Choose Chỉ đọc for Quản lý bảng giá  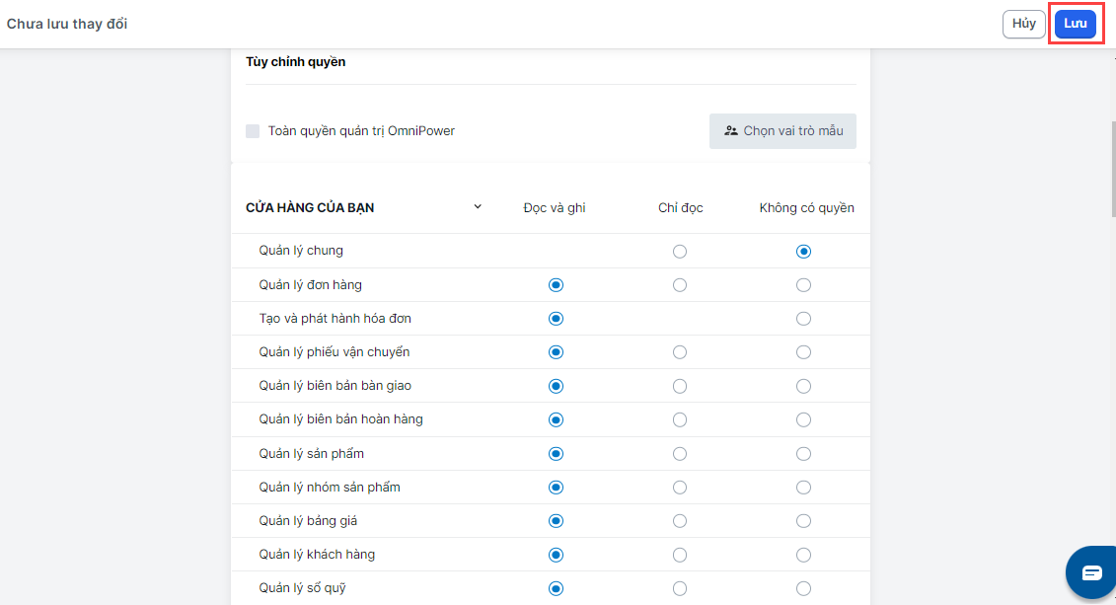pyautogui.click(x=680, y=521)
